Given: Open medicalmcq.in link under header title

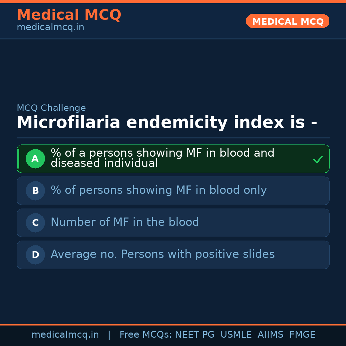Looking at the screenshot, I should click(x=50, y=27).
